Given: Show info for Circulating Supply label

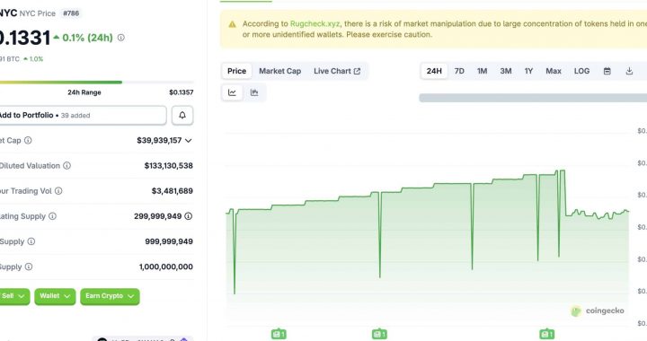Looking at the screenshot, I should (x=52, y=216).
